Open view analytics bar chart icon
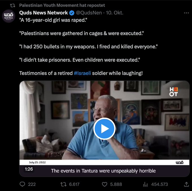 [x=145, y=184]
